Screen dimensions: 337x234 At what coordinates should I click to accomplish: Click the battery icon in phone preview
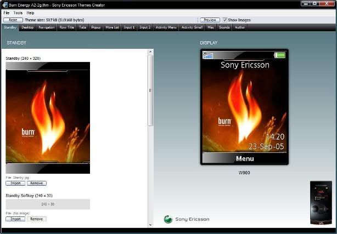pos(280,55)
